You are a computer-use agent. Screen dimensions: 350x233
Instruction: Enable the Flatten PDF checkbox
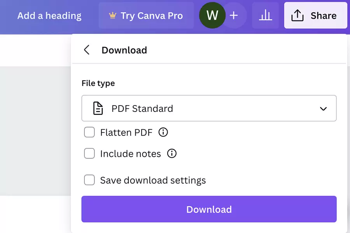coord(89,132)
